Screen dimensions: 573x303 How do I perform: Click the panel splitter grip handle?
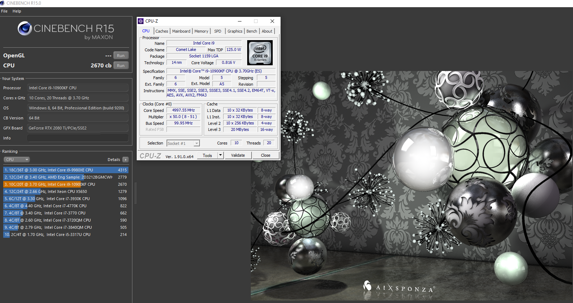click(135, 193)
